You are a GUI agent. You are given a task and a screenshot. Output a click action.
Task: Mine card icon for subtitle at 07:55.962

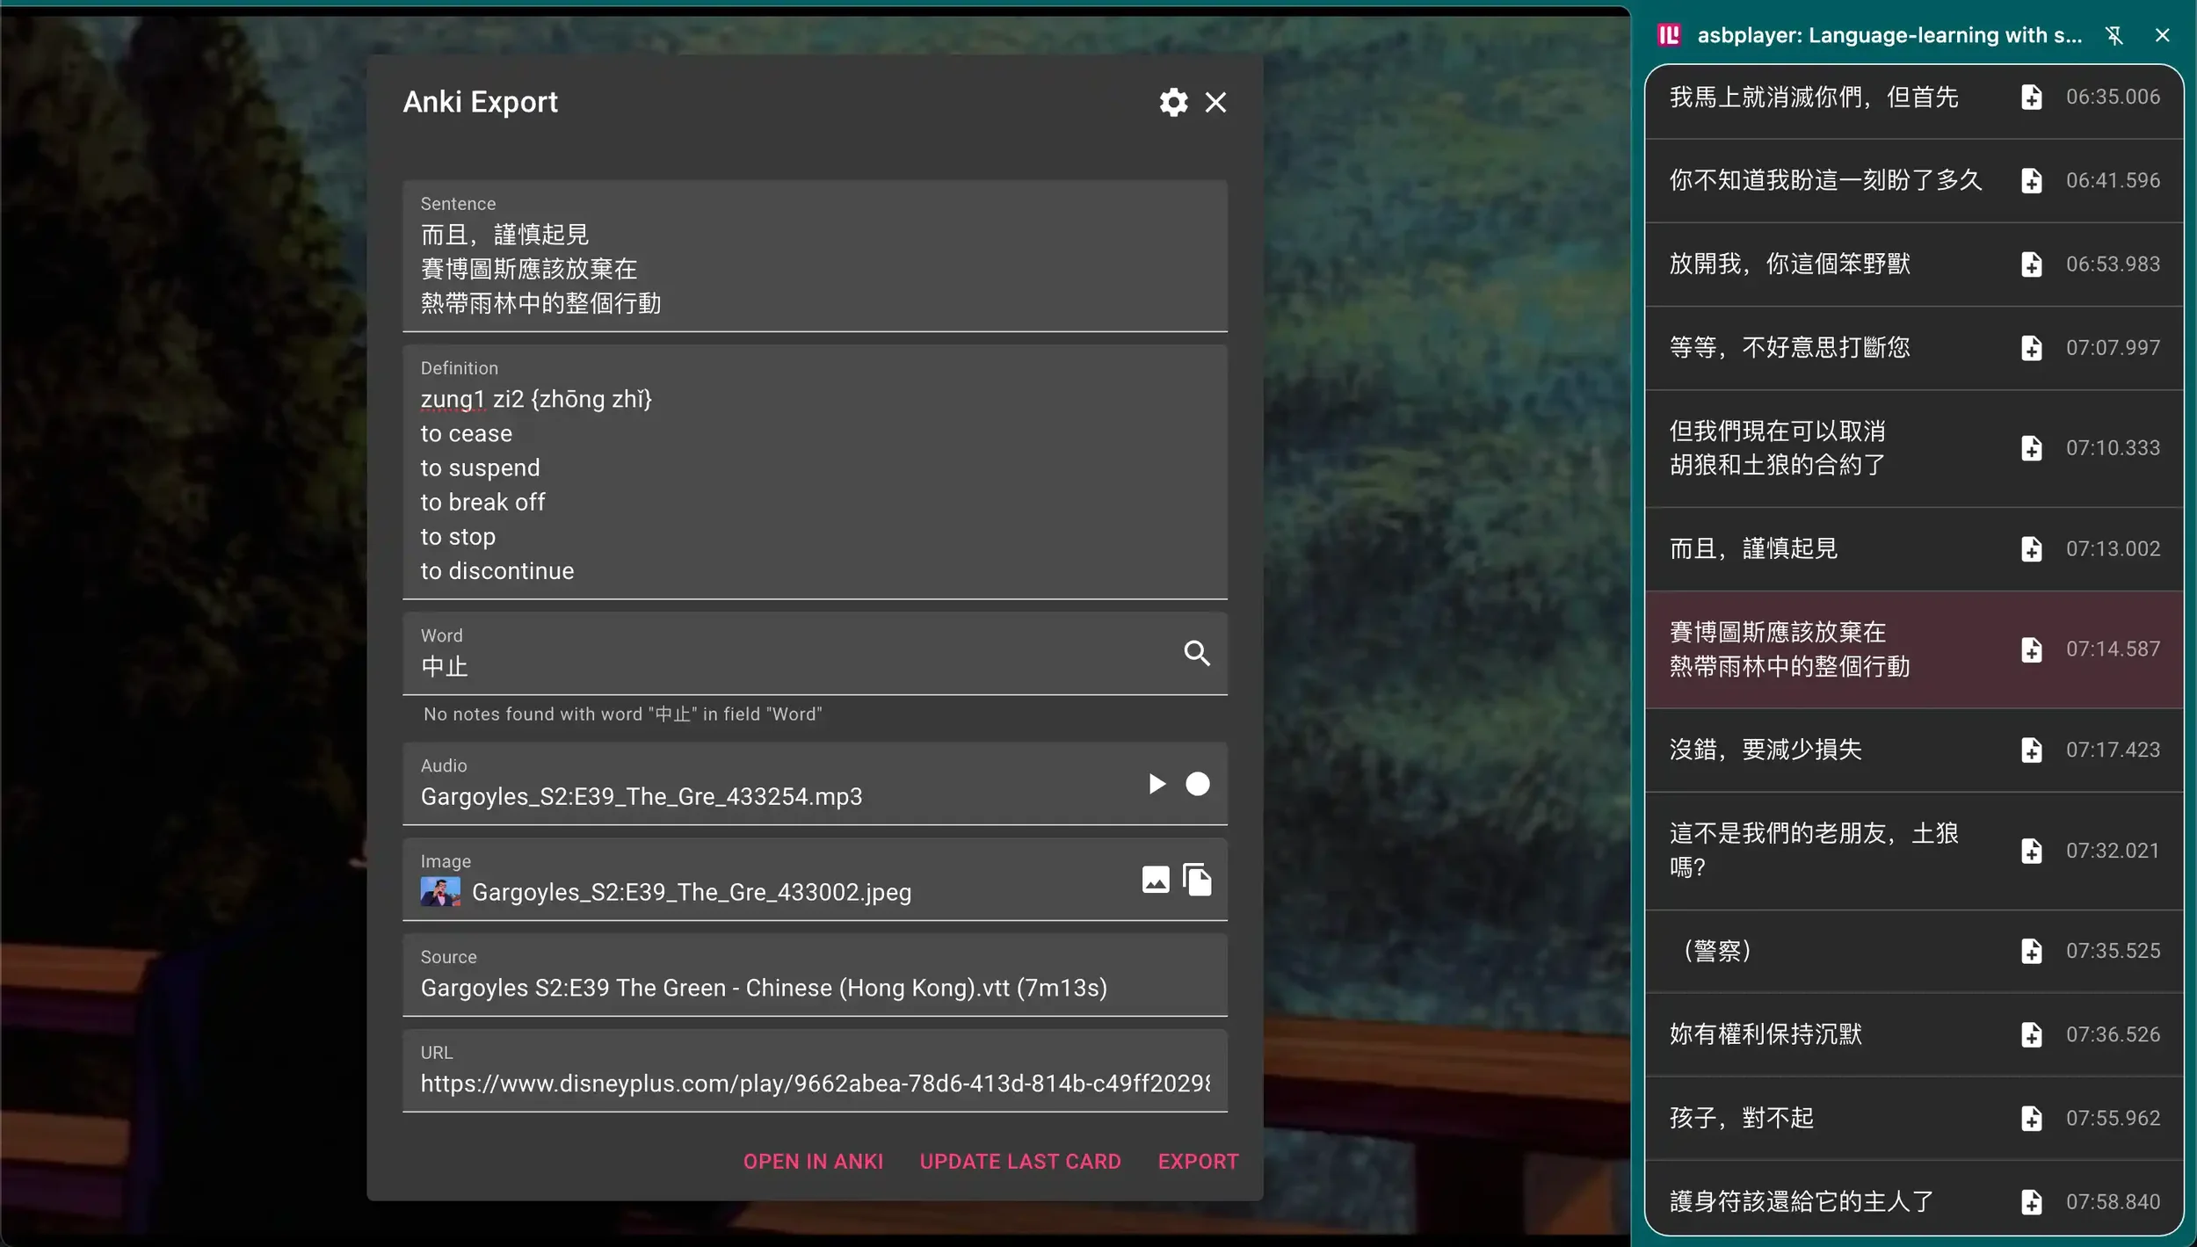tap(2031, 1117)
